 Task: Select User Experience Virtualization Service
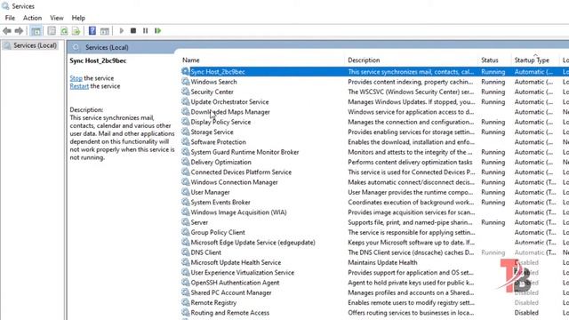[x=243, y=273]
